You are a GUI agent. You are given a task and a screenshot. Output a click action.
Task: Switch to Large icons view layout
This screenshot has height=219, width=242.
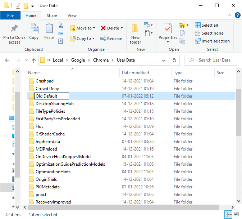click(x=236, y=214)
